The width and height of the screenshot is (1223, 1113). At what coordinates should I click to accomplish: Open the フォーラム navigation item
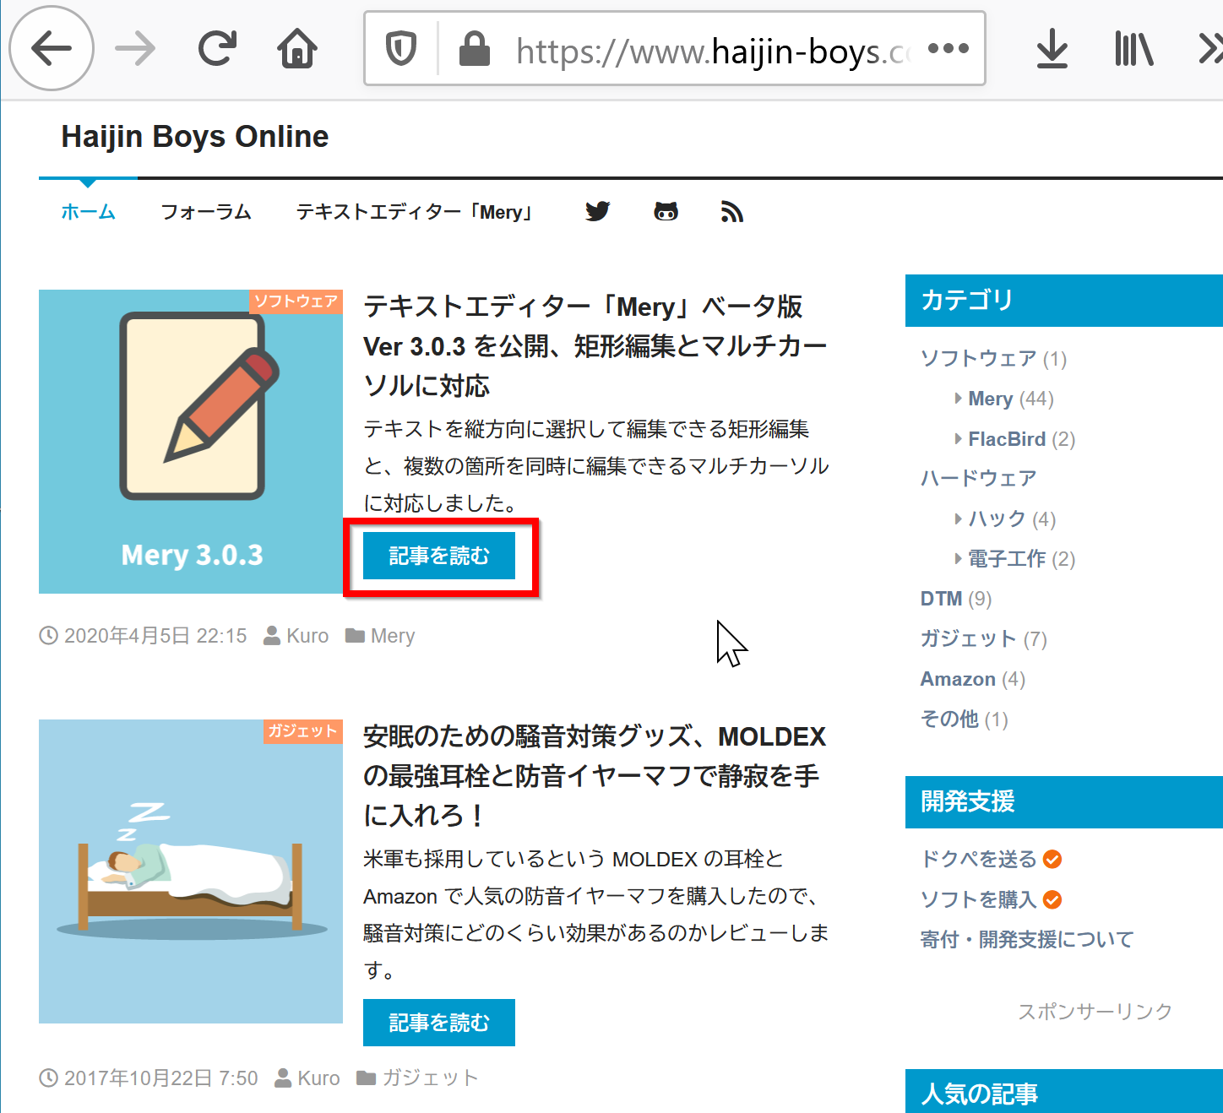pyautogui.click(x=206, y=212)
